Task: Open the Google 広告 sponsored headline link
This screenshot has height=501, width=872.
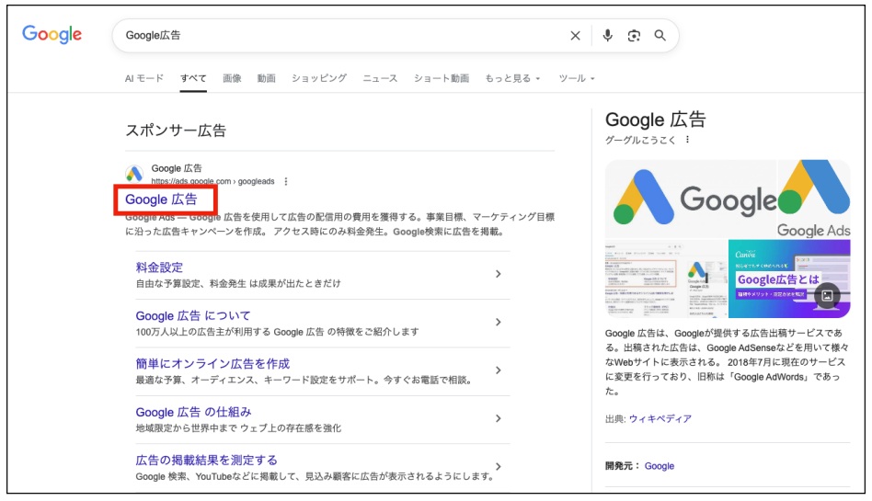Action: point(161,199)
